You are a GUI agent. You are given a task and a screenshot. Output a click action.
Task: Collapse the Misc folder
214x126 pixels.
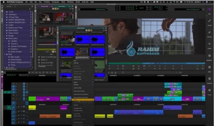(x=5, y=54)
